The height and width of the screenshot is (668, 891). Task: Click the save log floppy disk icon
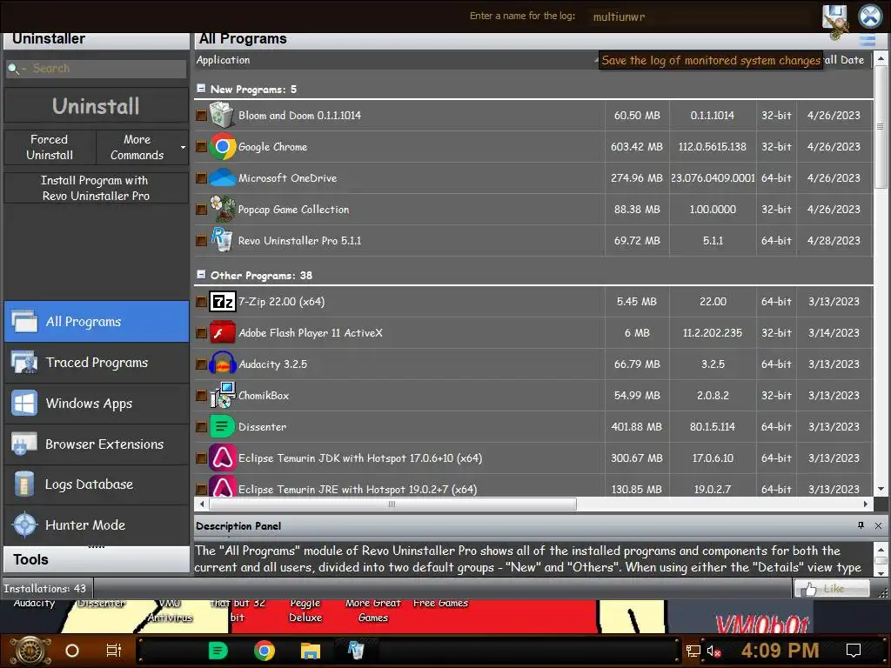click(x=834, y=19)
